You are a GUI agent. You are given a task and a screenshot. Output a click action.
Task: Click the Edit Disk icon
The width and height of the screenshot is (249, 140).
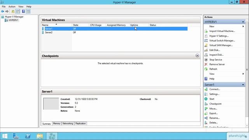point(206,50)
